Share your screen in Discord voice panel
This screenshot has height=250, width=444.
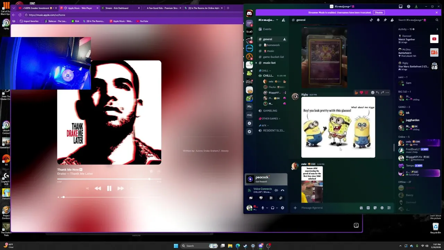261,198
